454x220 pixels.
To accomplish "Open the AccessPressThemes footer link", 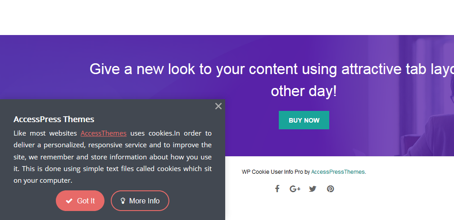I will pos(338,172).
